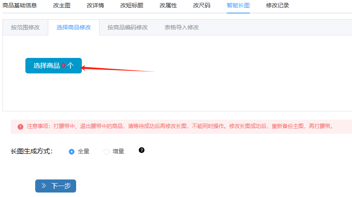Switch to the 按范围修改 tab

(x=25, y=27)
